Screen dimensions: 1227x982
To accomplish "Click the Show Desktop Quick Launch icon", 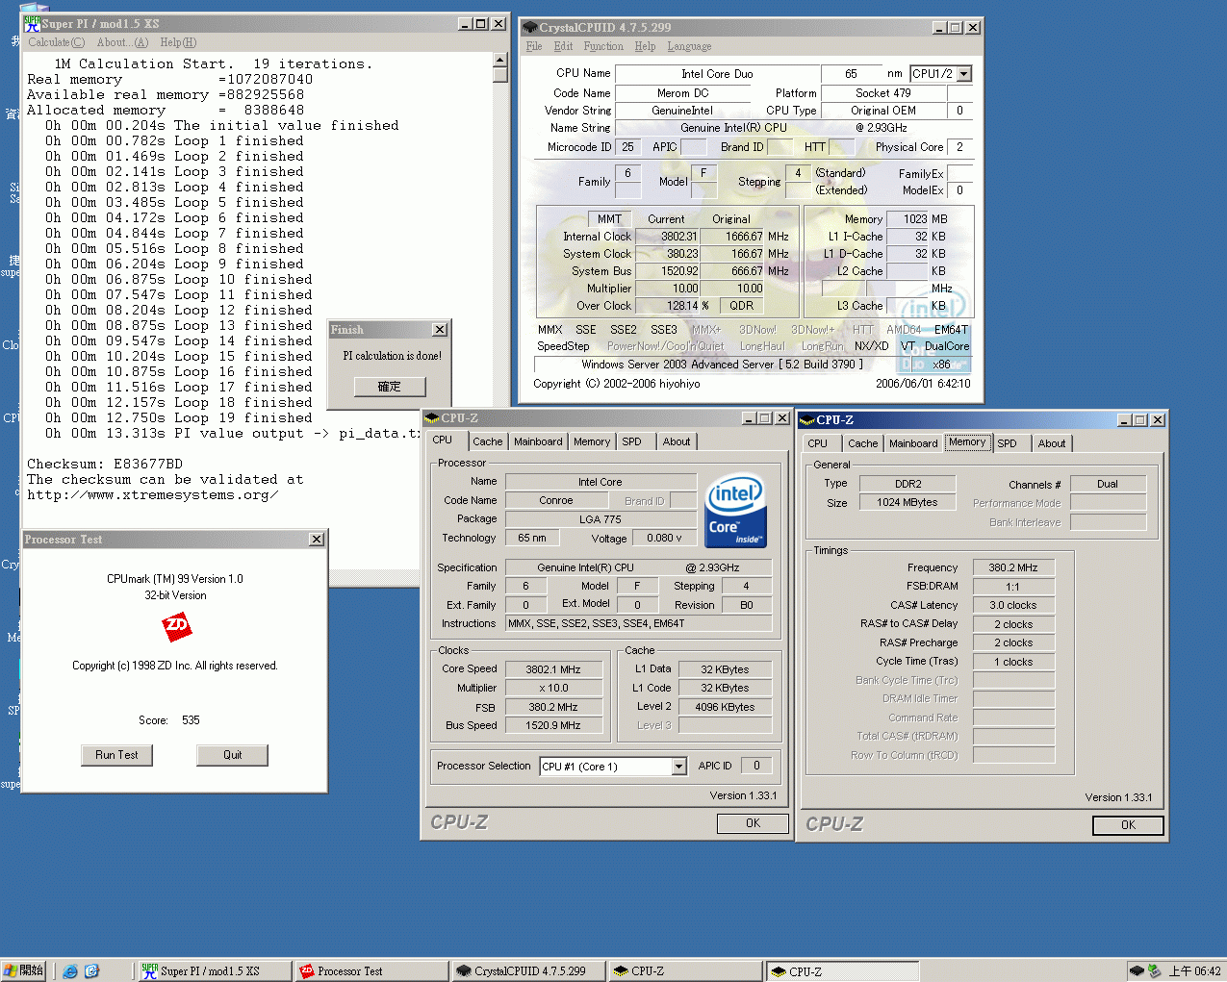I will coord(90,970).
